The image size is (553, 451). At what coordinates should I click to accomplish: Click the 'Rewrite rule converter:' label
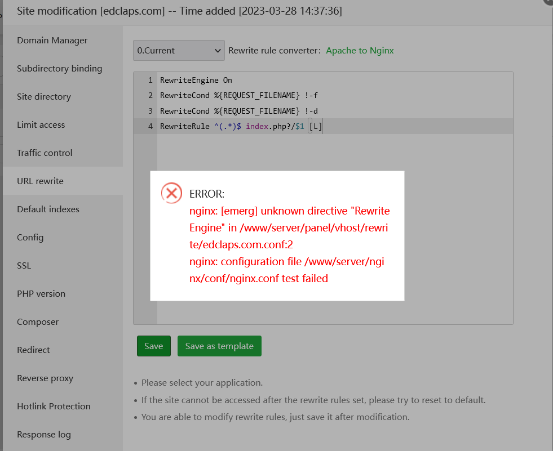tap(275, 50)
